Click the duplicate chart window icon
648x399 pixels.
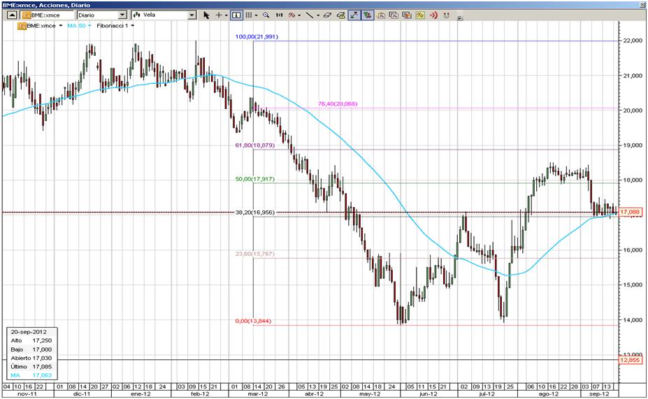[x=394, y=15]
